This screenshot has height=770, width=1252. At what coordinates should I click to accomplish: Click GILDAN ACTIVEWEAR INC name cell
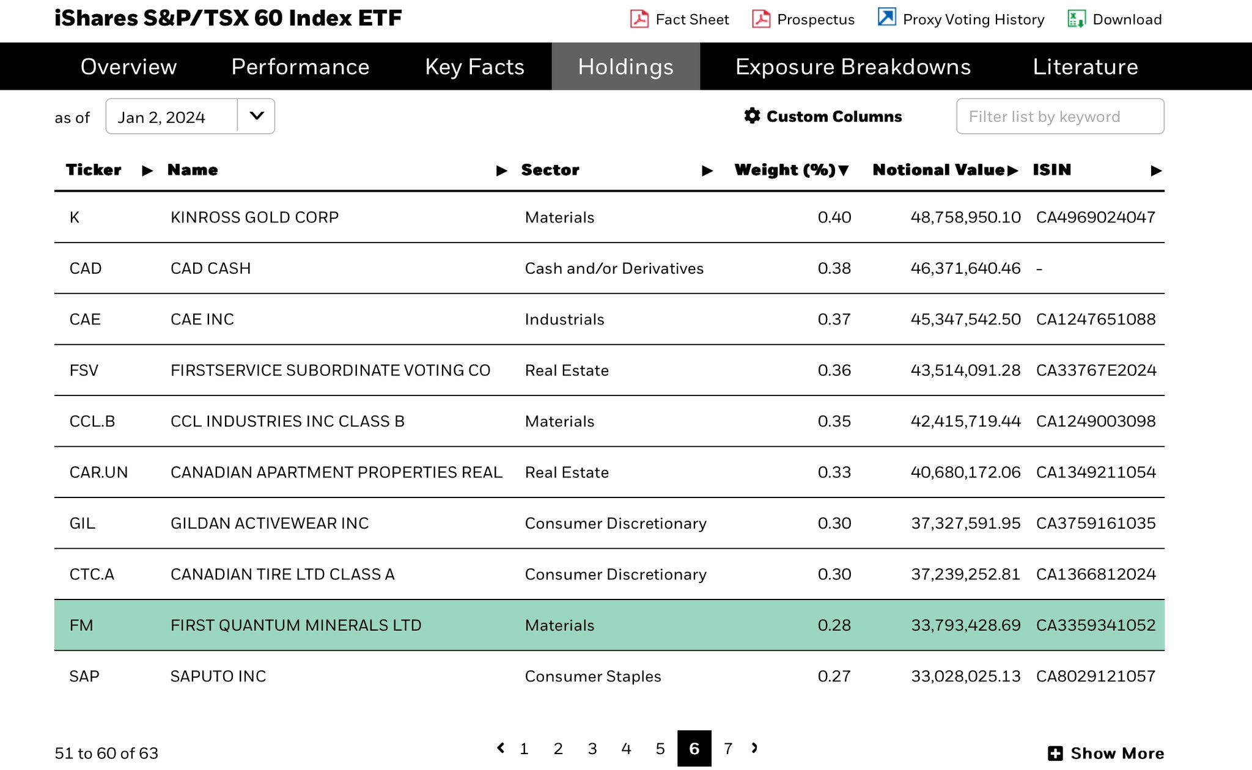tap(270, 524)
